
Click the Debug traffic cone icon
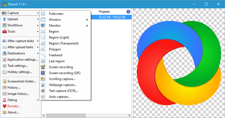[5, 100]
